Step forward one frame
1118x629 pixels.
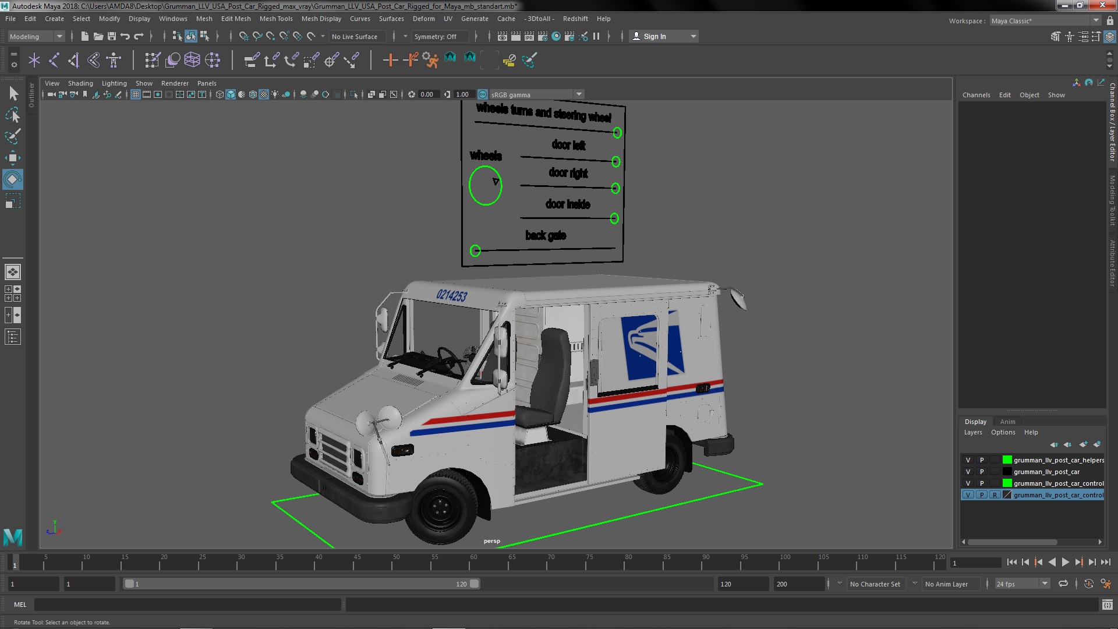coord(1092,562)
